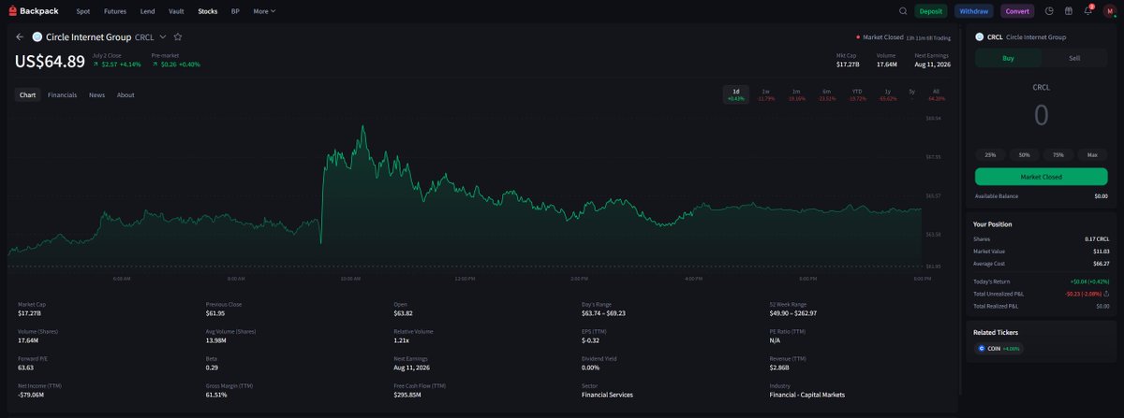The image size is (1124, 418).
Task: Click the Free Cash Flow value $295.85M
Action: [x=408, y=395]
